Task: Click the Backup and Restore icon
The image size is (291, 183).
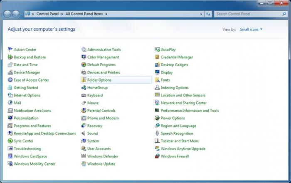Action: 10,57
